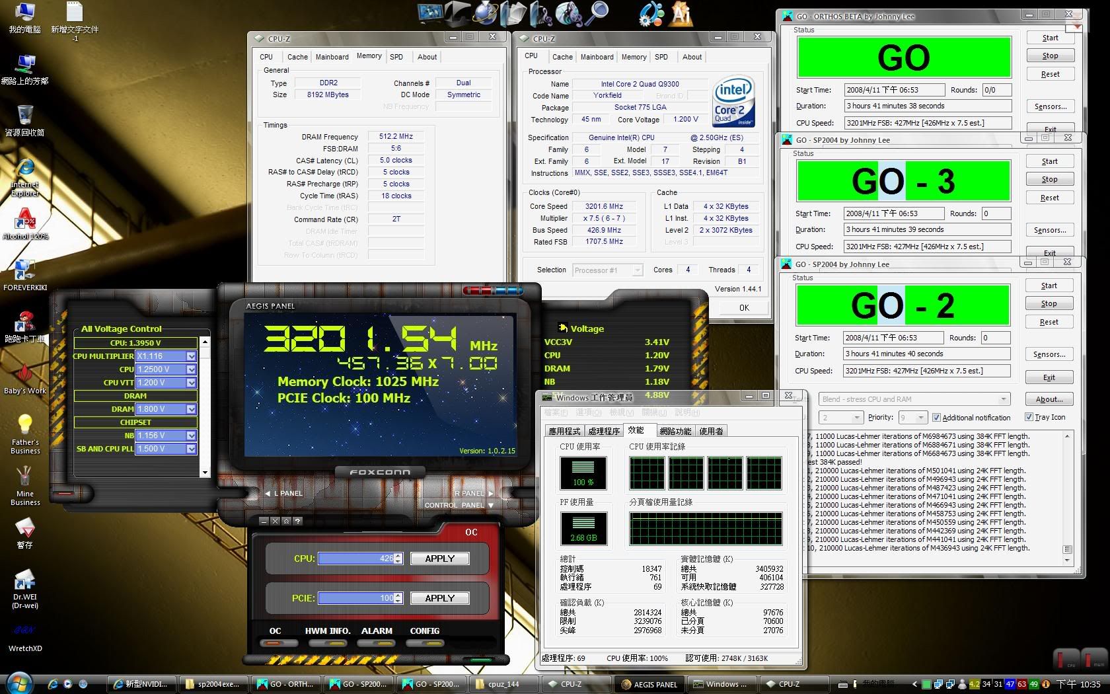Click the globe icon in top dock

(486, 13)
